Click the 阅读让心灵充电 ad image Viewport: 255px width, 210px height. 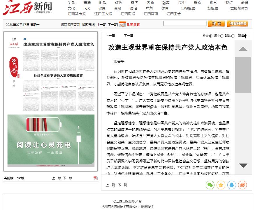[x=51, y=141]
